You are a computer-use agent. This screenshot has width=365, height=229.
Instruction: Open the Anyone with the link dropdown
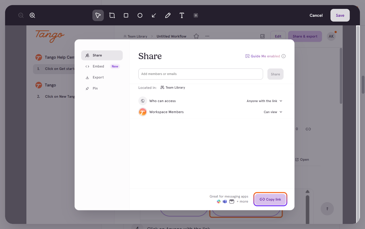pos(264,101)
